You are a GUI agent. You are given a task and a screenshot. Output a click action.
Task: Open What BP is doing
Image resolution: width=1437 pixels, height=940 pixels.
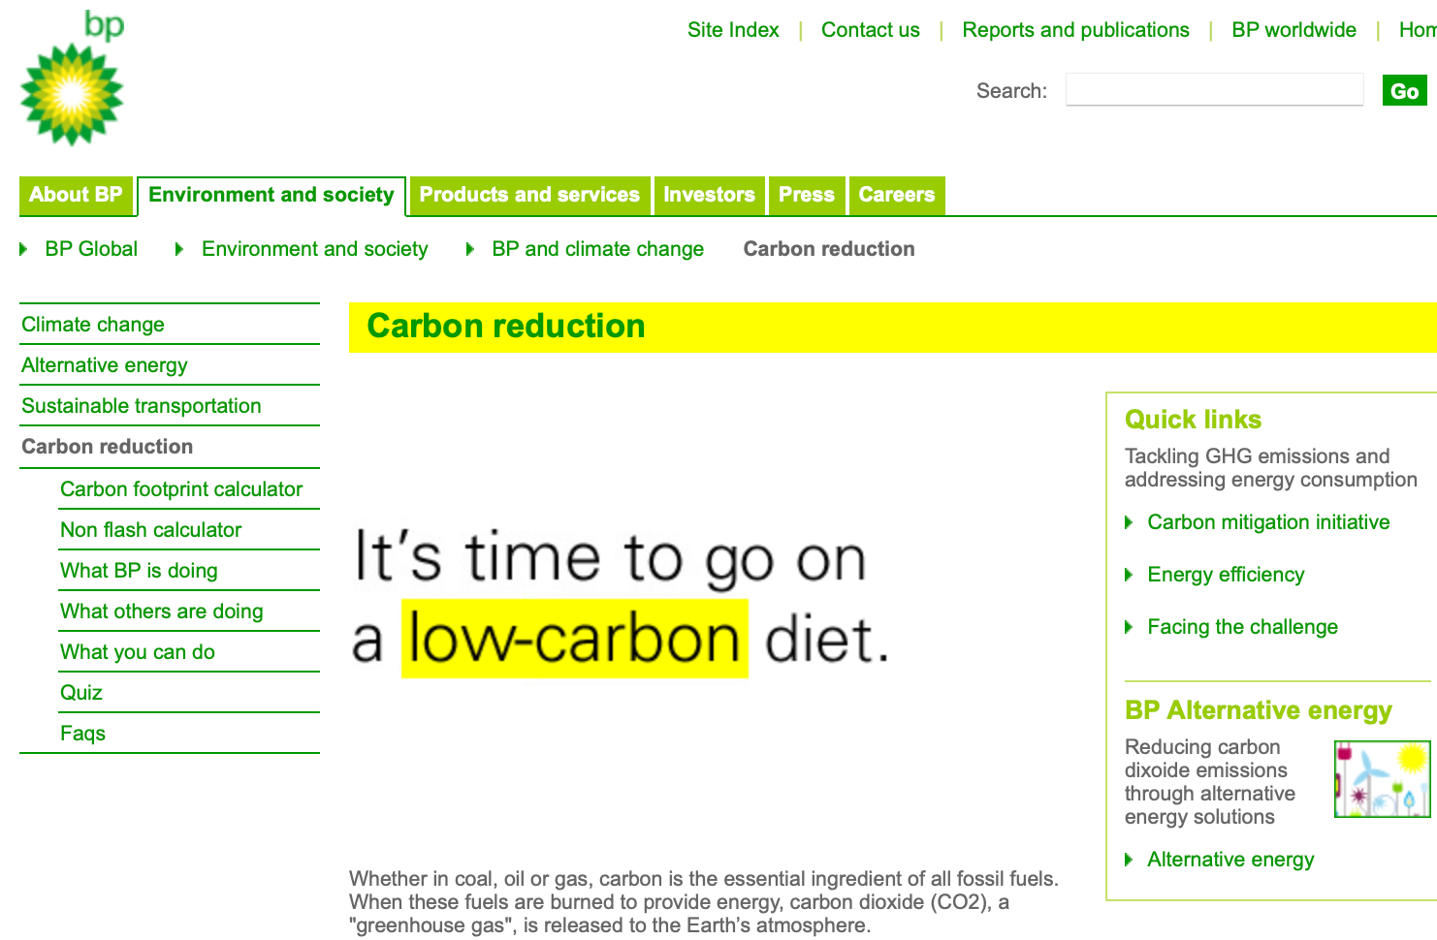point(139,571)
